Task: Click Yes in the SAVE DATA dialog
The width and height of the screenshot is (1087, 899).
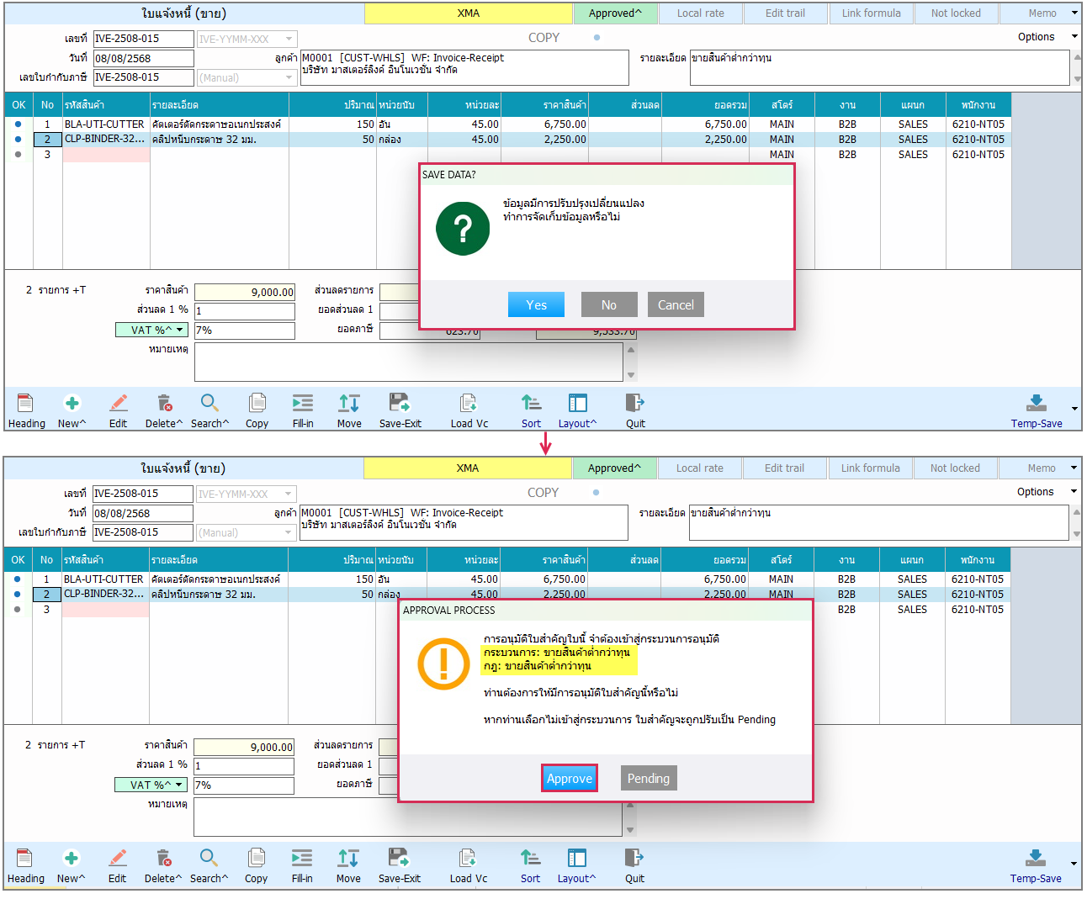Action: click(536, 304)
